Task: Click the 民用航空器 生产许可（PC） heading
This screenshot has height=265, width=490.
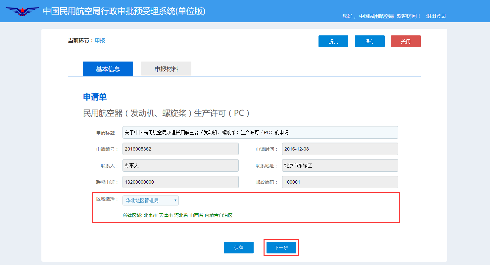Action: 167,113
